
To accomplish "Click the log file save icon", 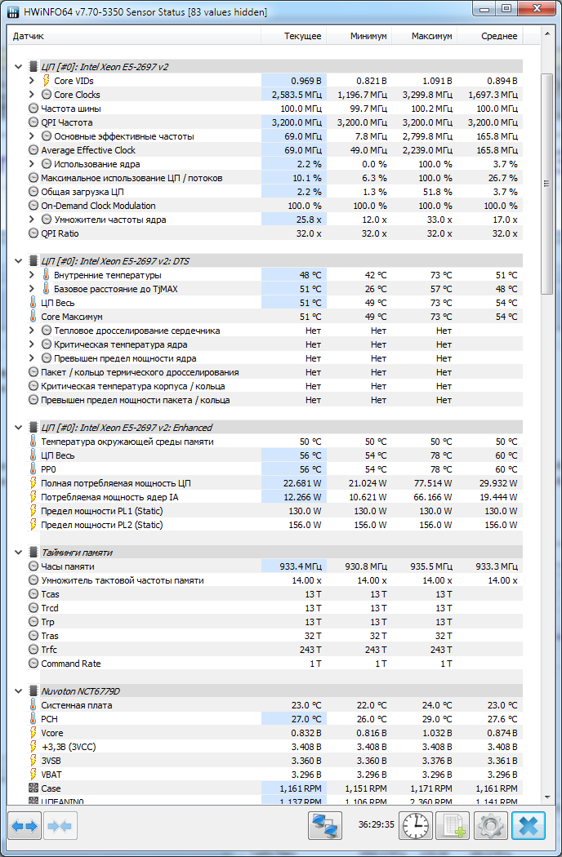I will click(x=453, y=826).
